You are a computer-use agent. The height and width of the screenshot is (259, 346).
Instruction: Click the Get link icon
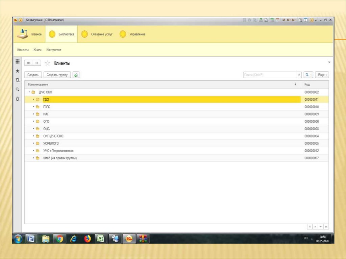[x=261, y=20]
